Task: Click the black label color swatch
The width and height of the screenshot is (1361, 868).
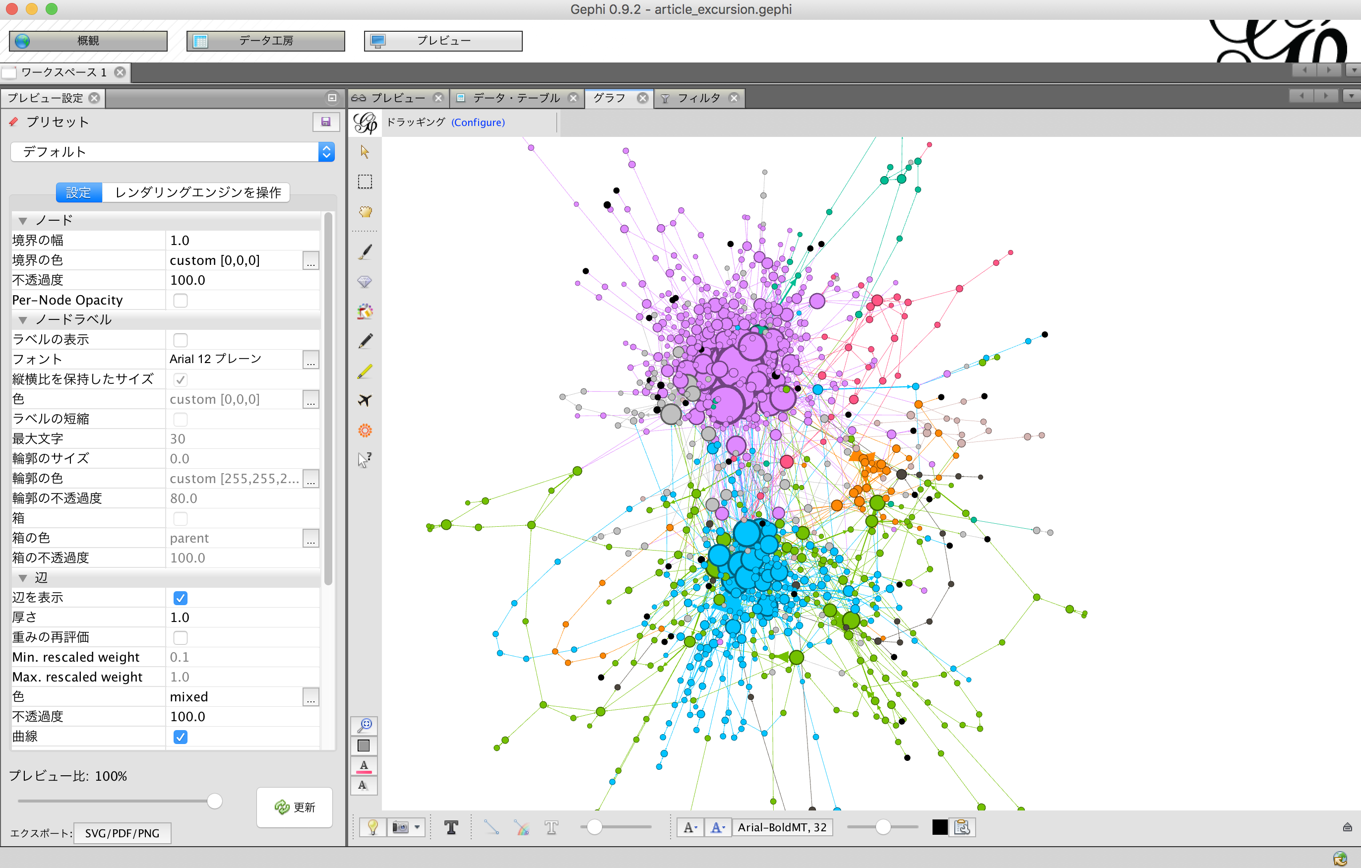Action: tap(939, 827)
